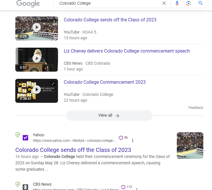
Task: Open 'Liz Cheney delivers Colorado College commencement speech' link
Action: (127, 51)
